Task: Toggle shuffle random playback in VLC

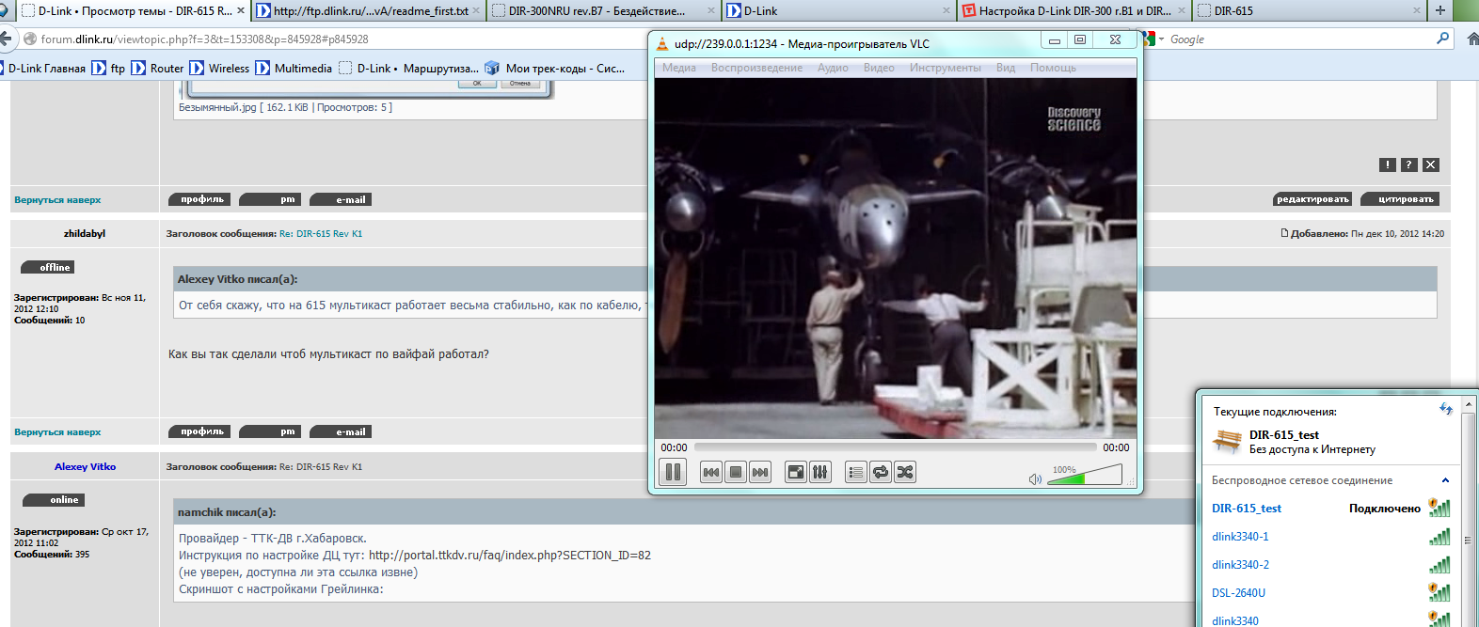Action: tap(905, 472)
